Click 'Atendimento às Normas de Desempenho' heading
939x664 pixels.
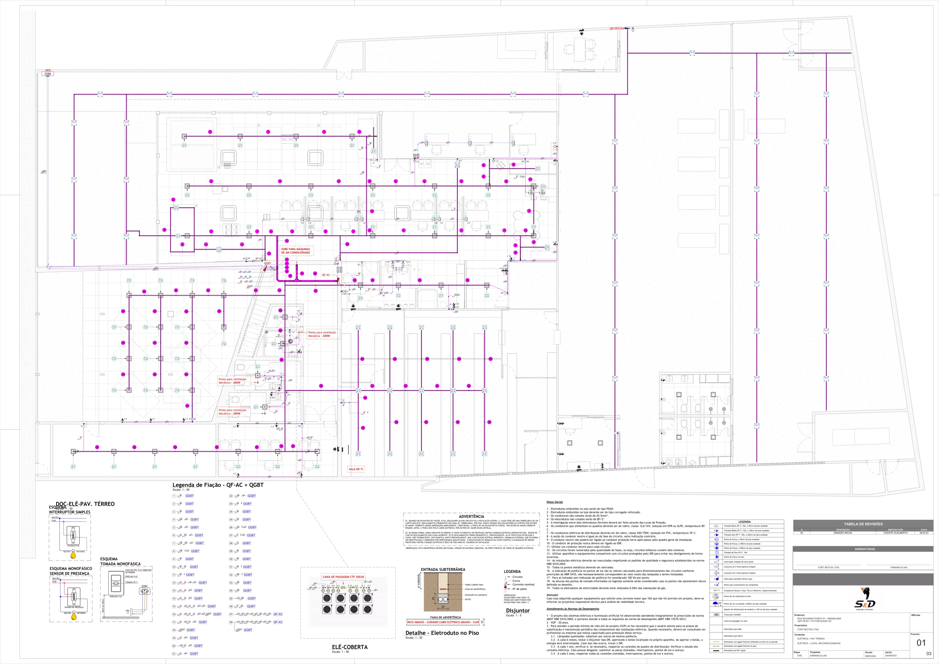click(573, 609)
